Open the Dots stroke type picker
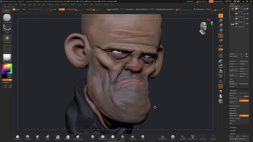The width and height of the screenshot is (253, 142). pos(7,29)
